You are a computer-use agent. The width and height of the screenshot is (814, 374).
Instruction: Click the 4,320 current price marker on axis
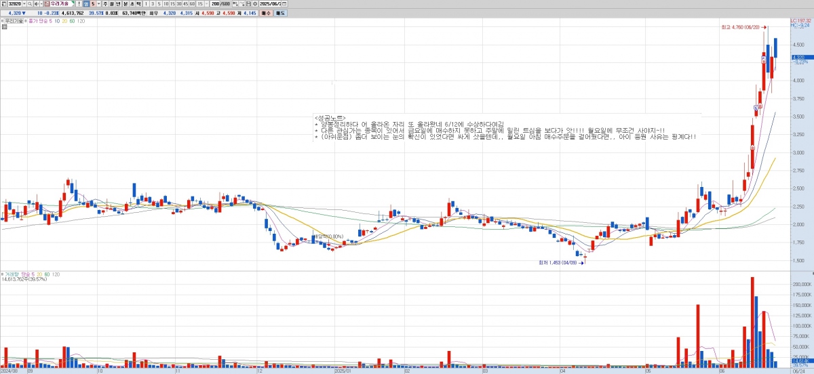tap(798, 58)
